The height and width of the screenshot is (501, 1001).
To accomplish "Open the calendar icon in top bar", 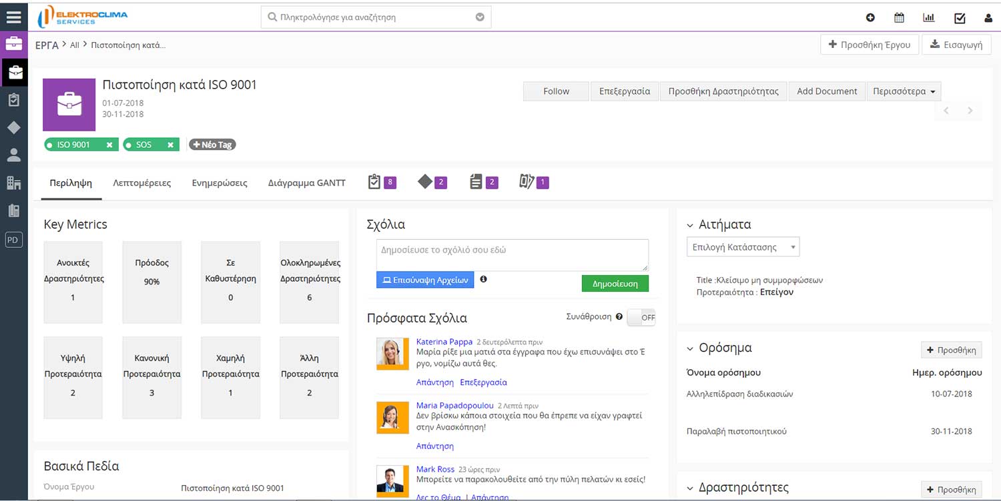I will point(899,18).
